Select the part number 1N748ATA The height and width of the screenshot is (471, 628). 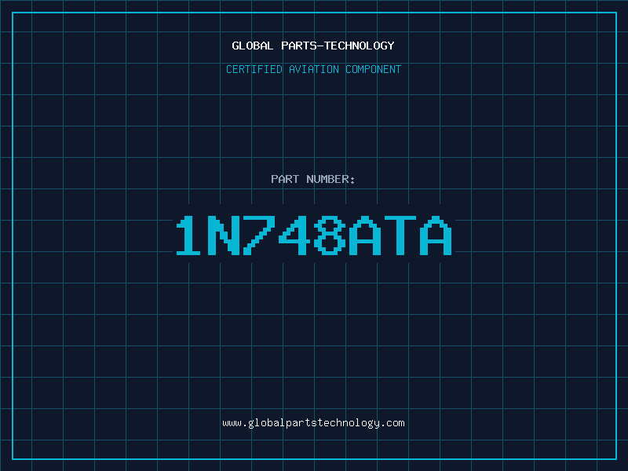(314, 235)
